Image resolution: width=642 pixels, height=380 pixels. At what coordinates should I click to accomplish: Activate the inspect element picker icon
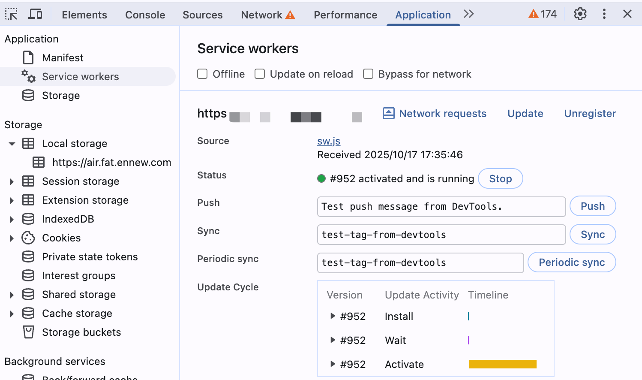(x=12, y=14)
